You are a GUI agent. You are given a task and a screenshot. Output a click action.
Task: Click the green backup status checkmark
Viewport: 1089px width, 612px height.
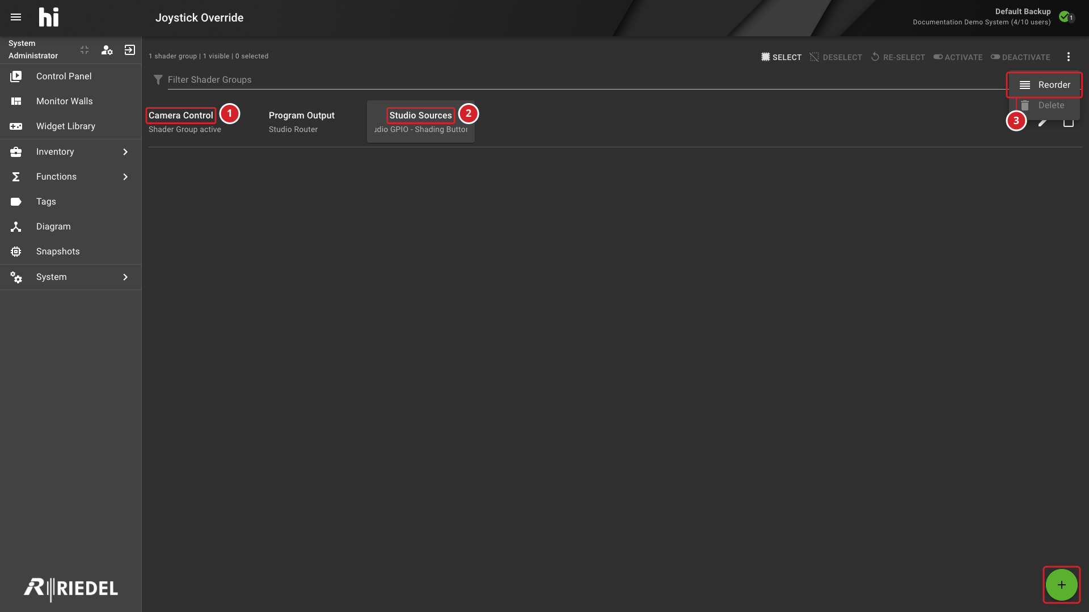click(1065, 16)
